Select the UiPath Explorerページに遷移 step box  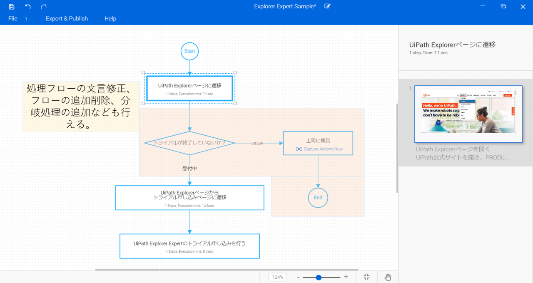190,88
